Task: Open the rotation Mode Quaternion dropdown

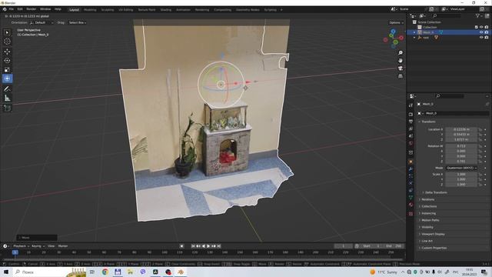Action: tap(461, 168)
